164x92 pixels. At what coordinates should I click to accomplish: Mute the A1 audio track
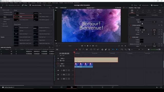(69, 71)
